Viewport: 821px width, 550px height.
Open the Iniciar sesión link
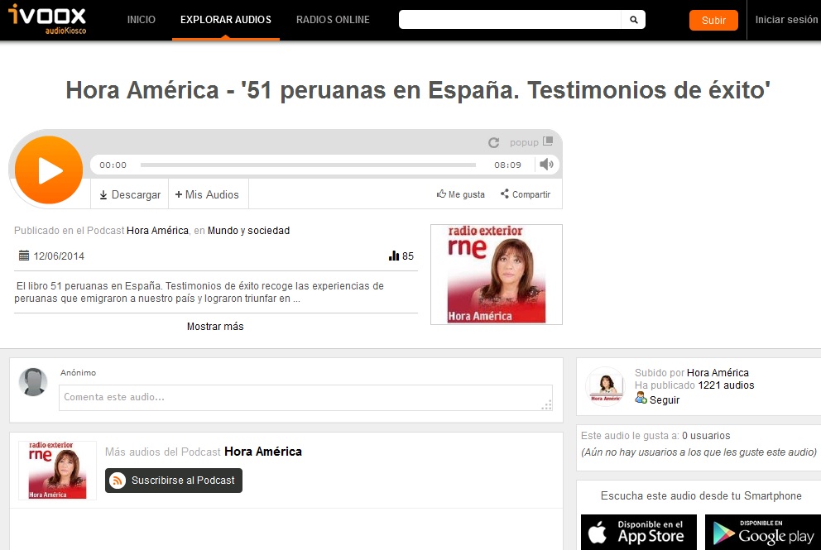(786, 20)
